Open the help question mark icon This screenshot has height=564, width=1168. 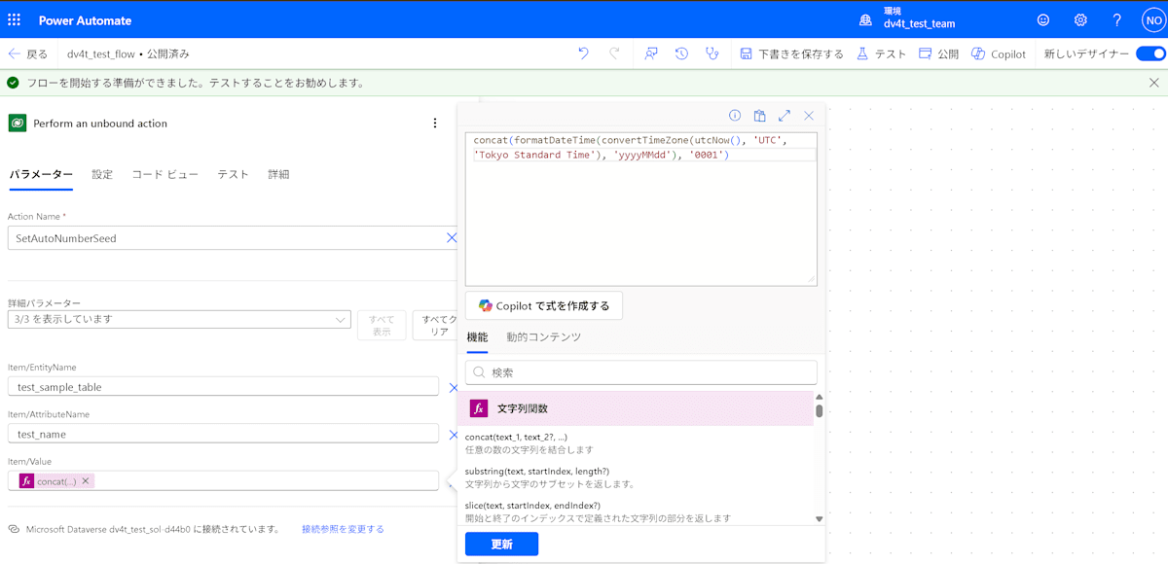click(x=1117, y=19)
